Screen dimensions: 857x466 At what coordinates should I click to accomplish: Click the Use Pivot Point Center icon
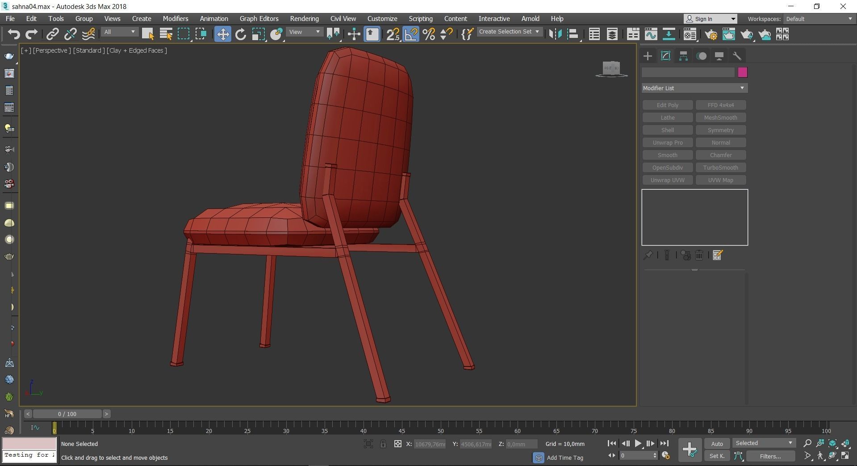tap(333, 34)
